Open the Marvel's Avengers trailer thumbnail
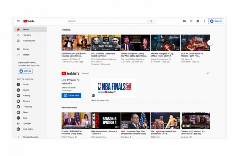Screen dimensions: 238x156 click(166, 43)
